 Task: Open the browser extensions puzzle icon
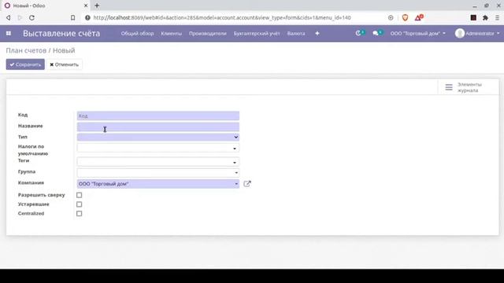tap(485, 17)
